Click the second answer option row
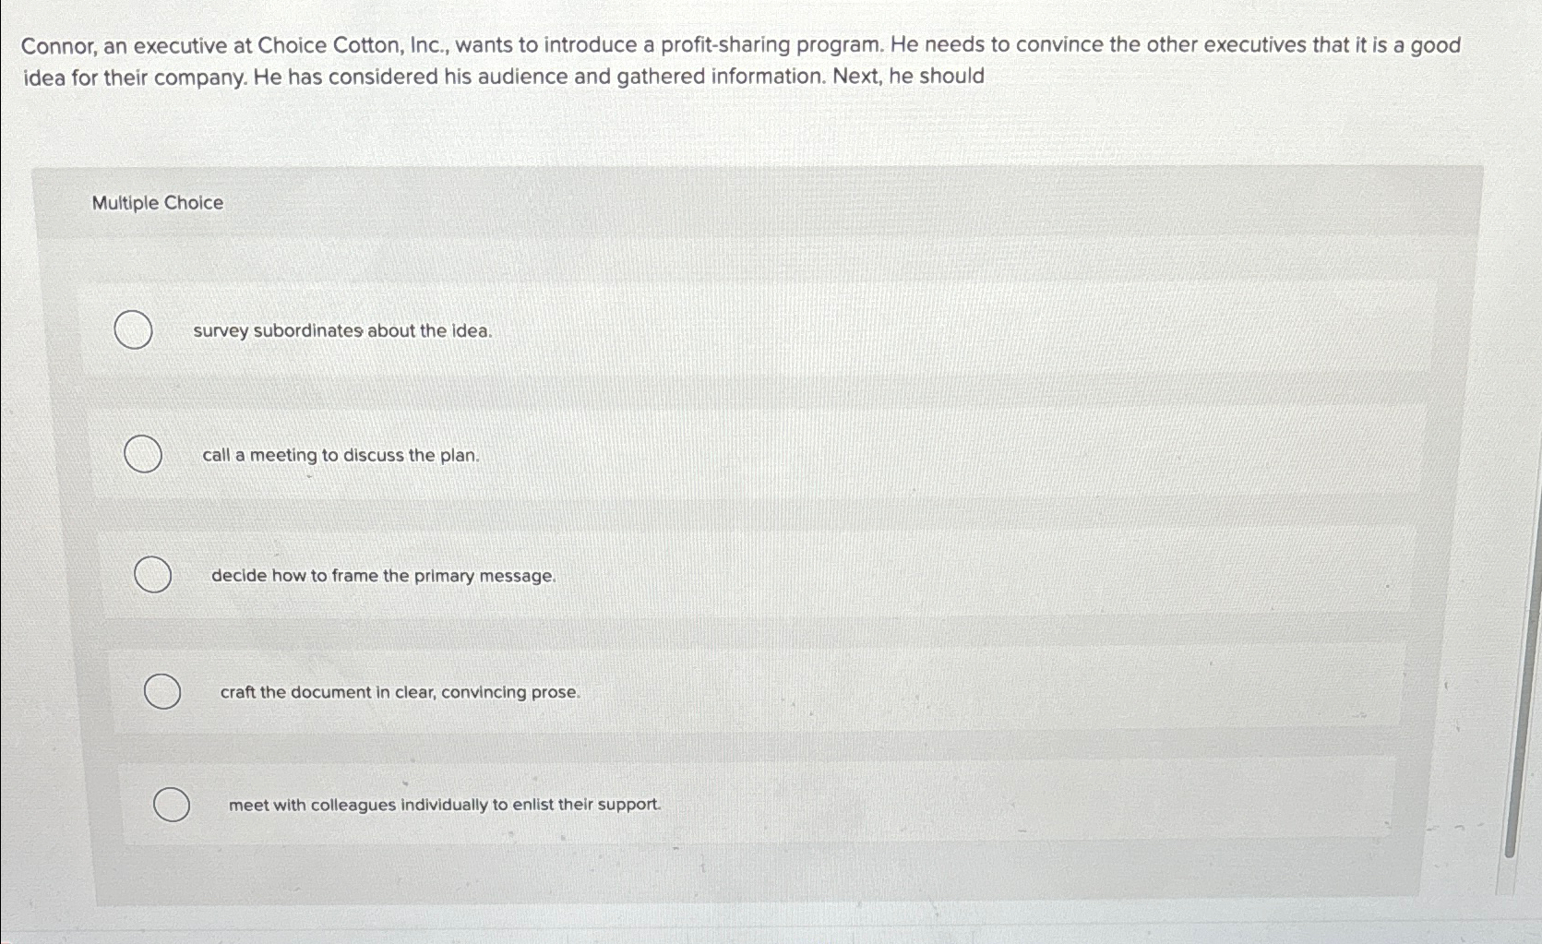 click(738, 455)
